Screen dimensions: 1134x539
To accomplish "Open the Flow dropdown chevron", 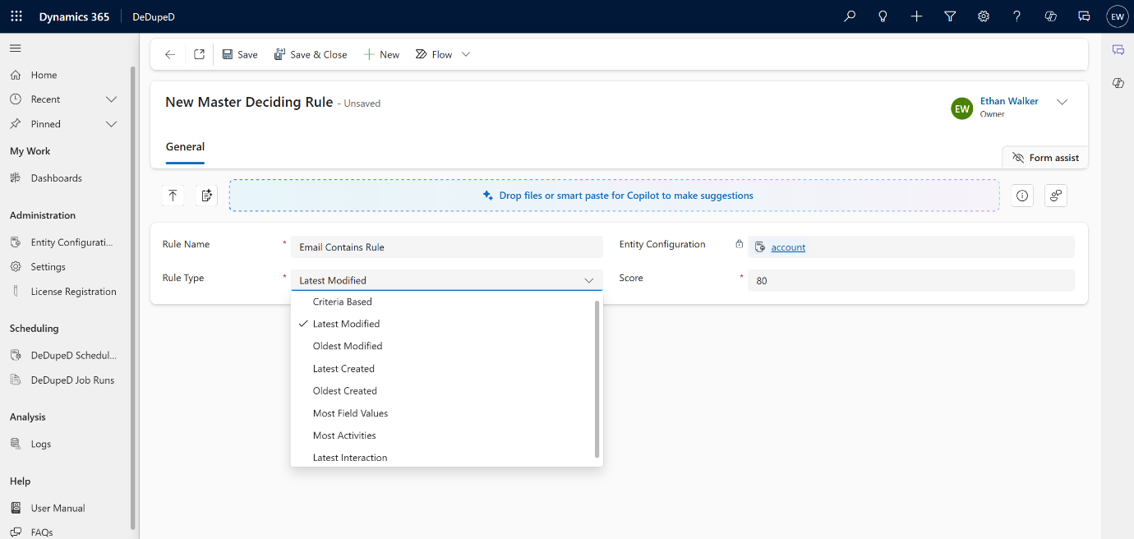I will pos(466,54).
